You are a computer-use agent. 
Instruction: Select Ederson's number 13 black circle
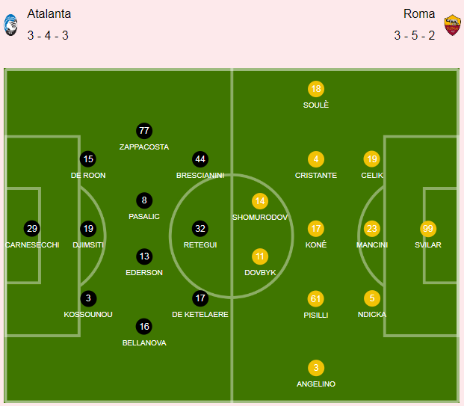pyautogui.click(x=144, y=256)
